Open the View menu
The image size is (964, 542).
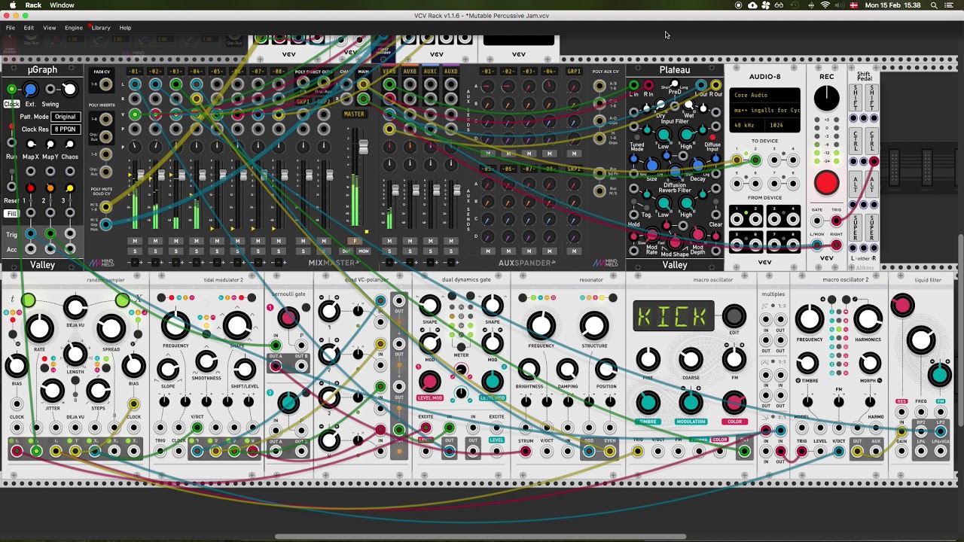[50, 28]
